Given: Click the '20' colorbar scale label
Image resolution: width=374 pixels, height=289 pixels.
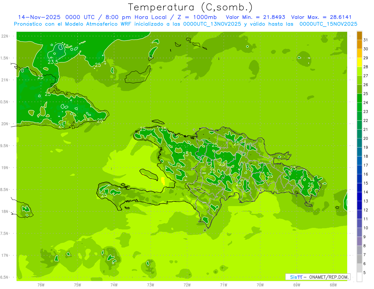Looking at the screenshot, I should click(366, 138).
